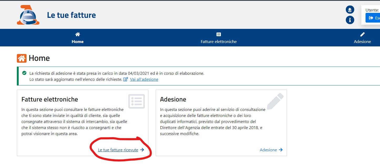Open Le tue fatture ricevute link
Screen dimensions: 380x166
pyautogui.click(x=118, y=150)
